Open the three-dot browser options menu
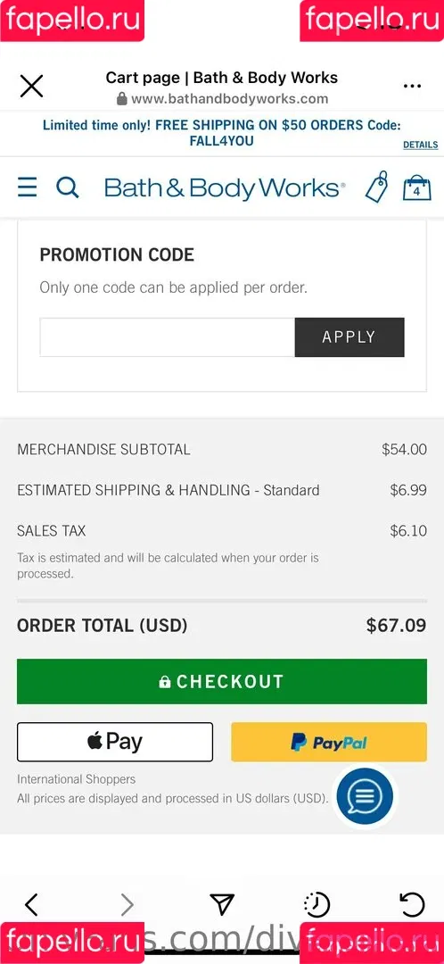 412,86
